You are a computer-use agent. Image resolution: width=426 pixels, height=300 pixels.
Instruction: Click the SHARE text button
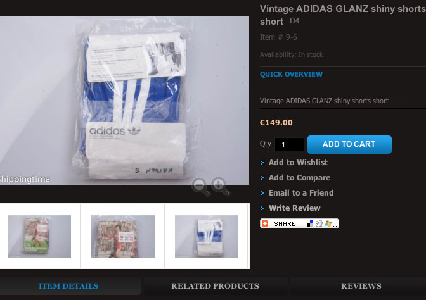pyautogui.click(x=285, y=224)
